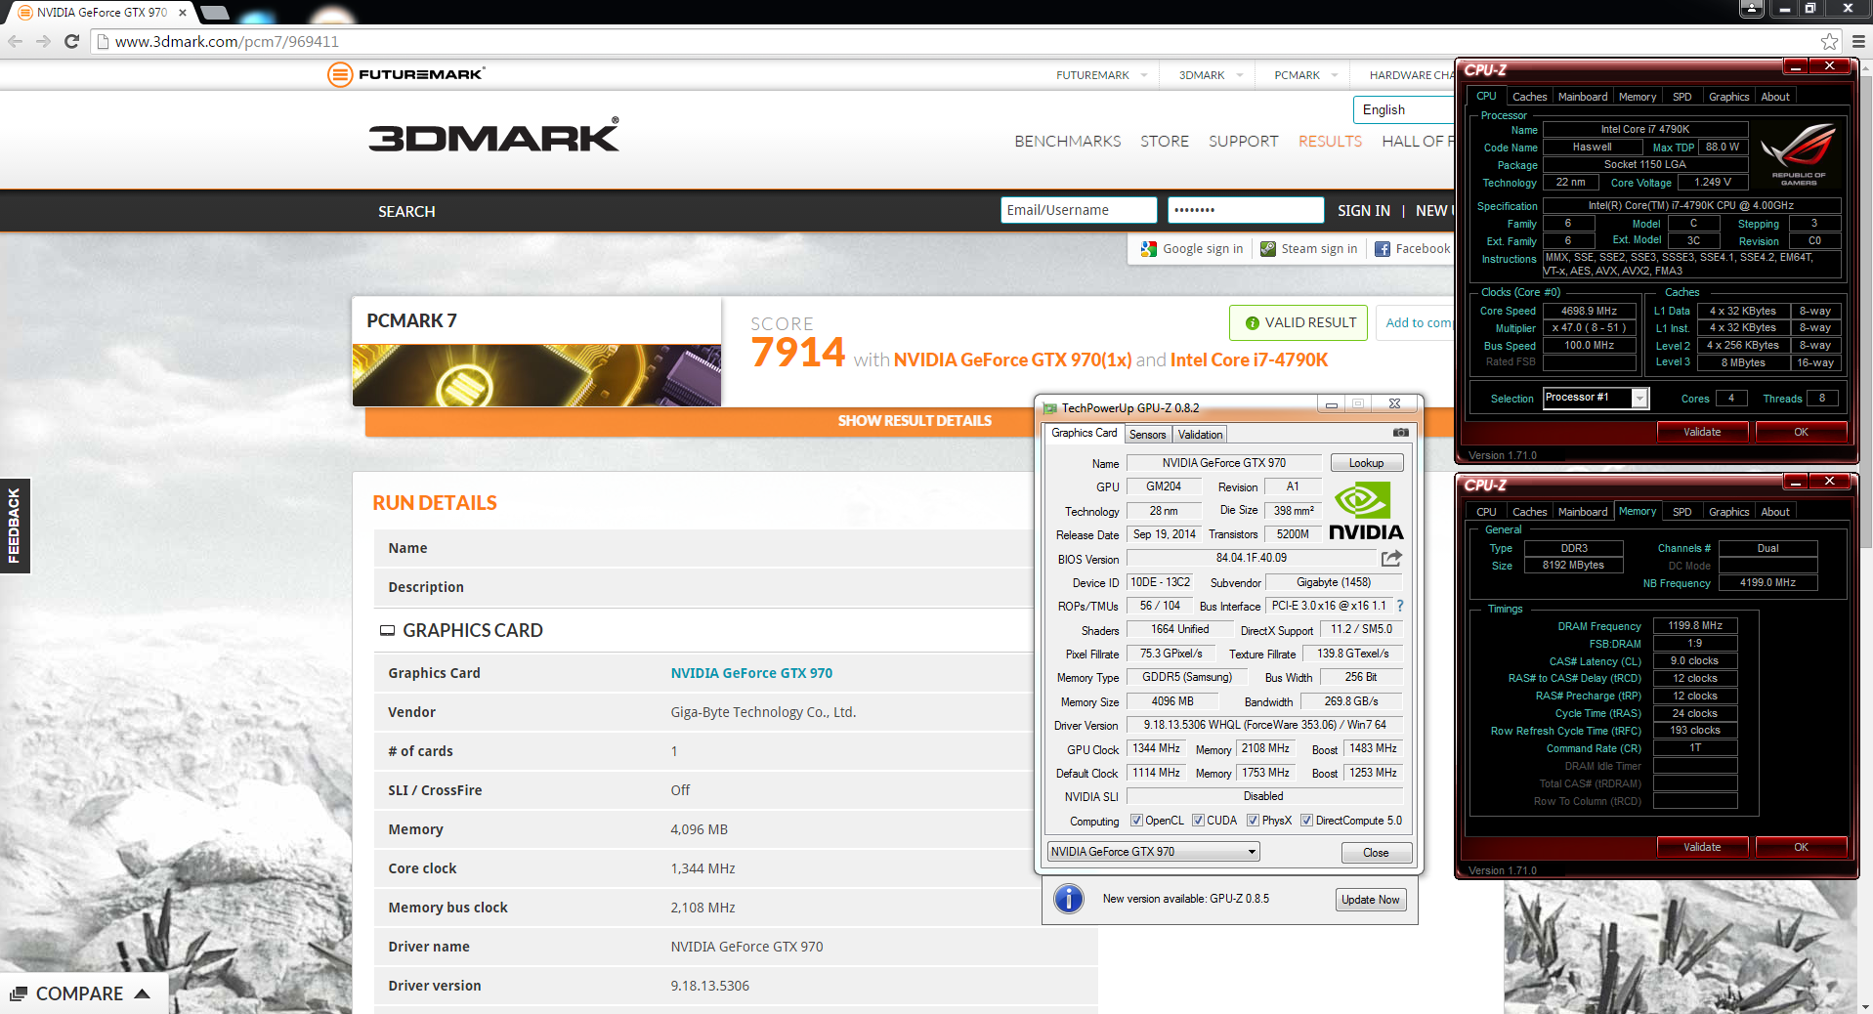Open BENCHMARKS navigation menu

[x=1067, y=142]
